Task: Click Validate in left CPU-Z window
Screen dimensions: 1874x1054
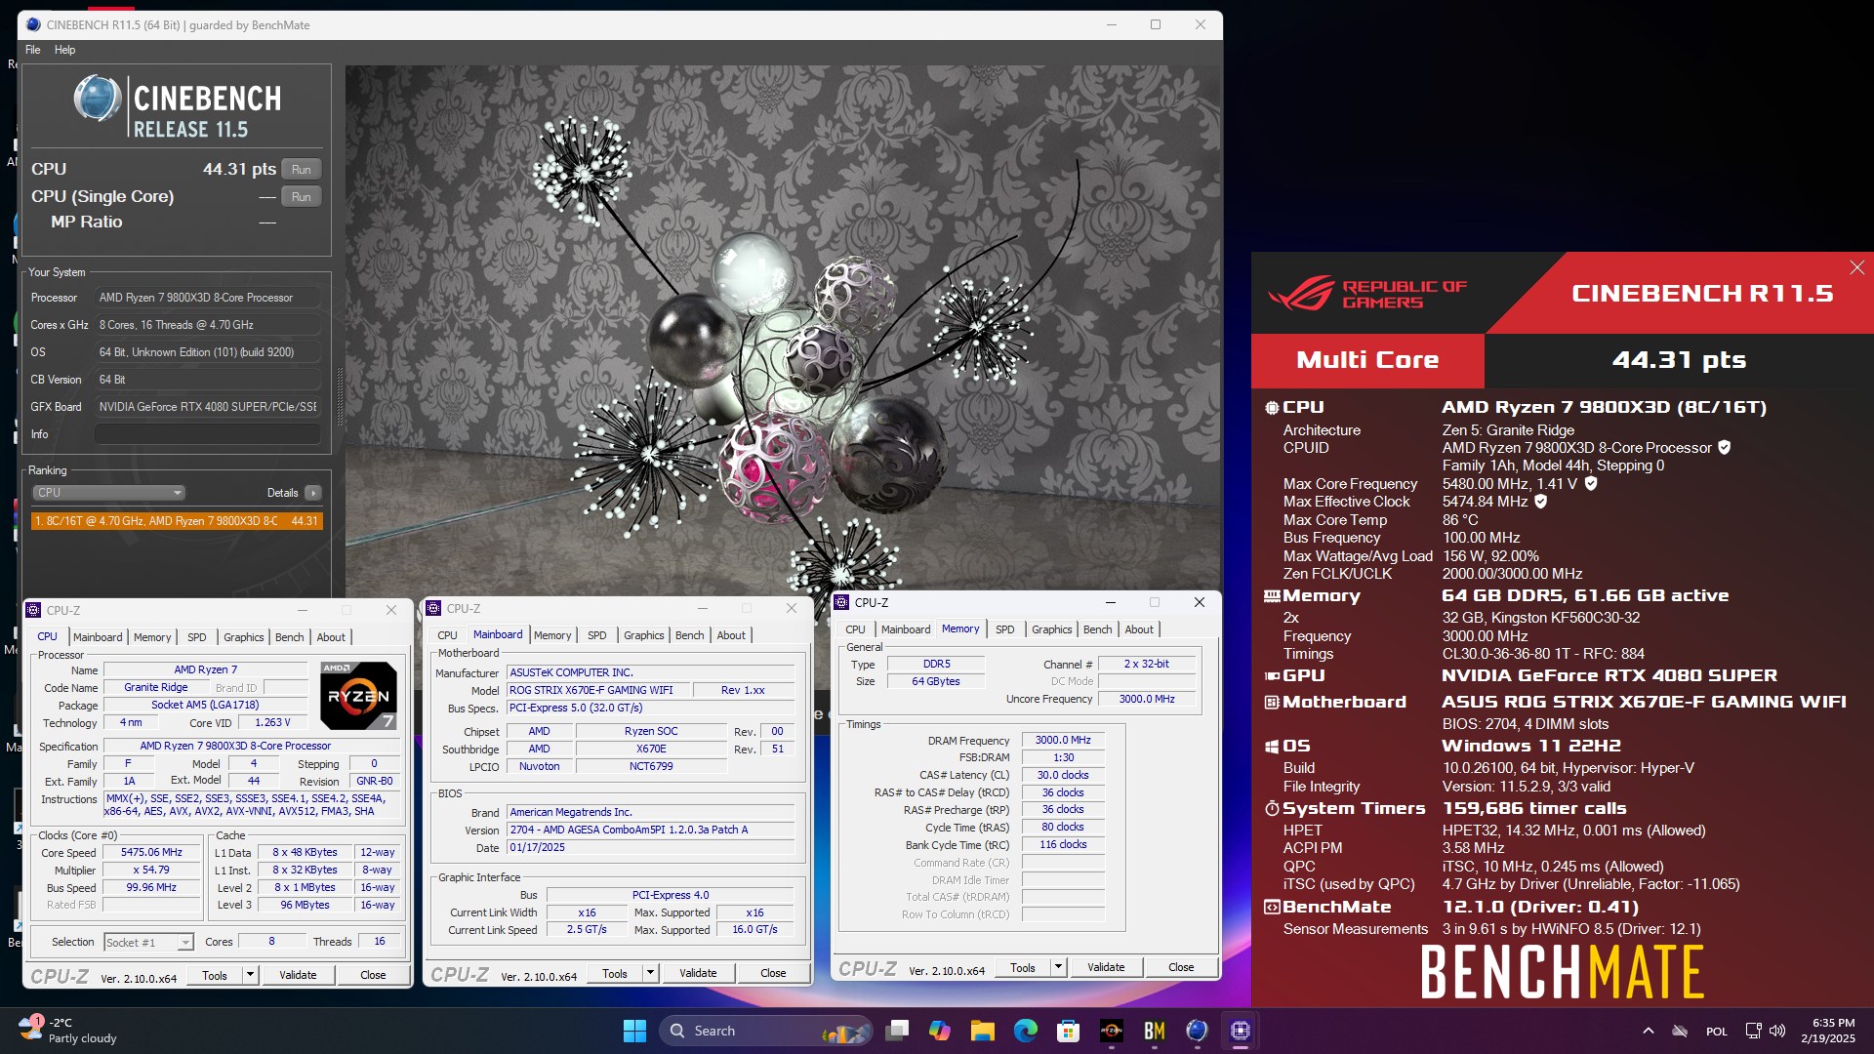Action: (x=298, y=975)
